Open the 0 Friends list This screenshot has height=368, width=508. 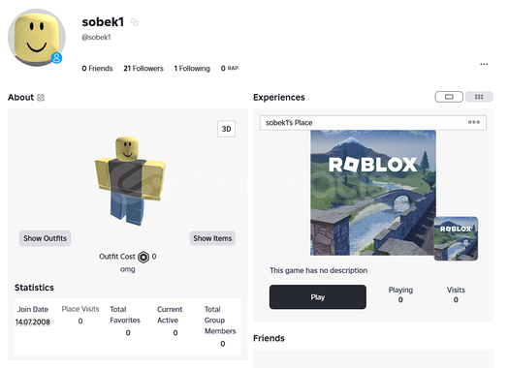[x=97, y=69]
